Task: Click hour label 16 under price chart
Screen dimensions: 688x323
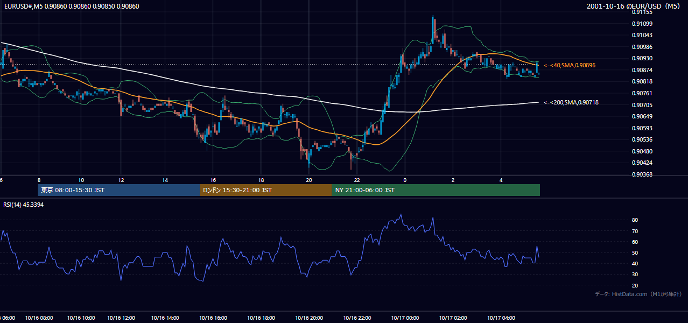Action: click(x=213, y=180)
